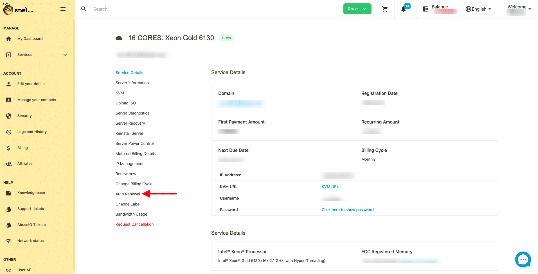Click the Logs and History clock icon
538x274 pixels.
pyautogui.click(x=9, y=132)
